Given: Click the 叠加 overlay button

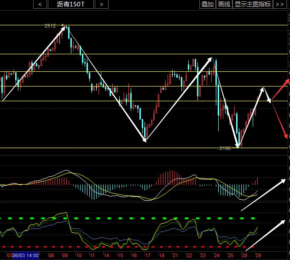Looking at the screenshot, I should [x=208, y=4].
